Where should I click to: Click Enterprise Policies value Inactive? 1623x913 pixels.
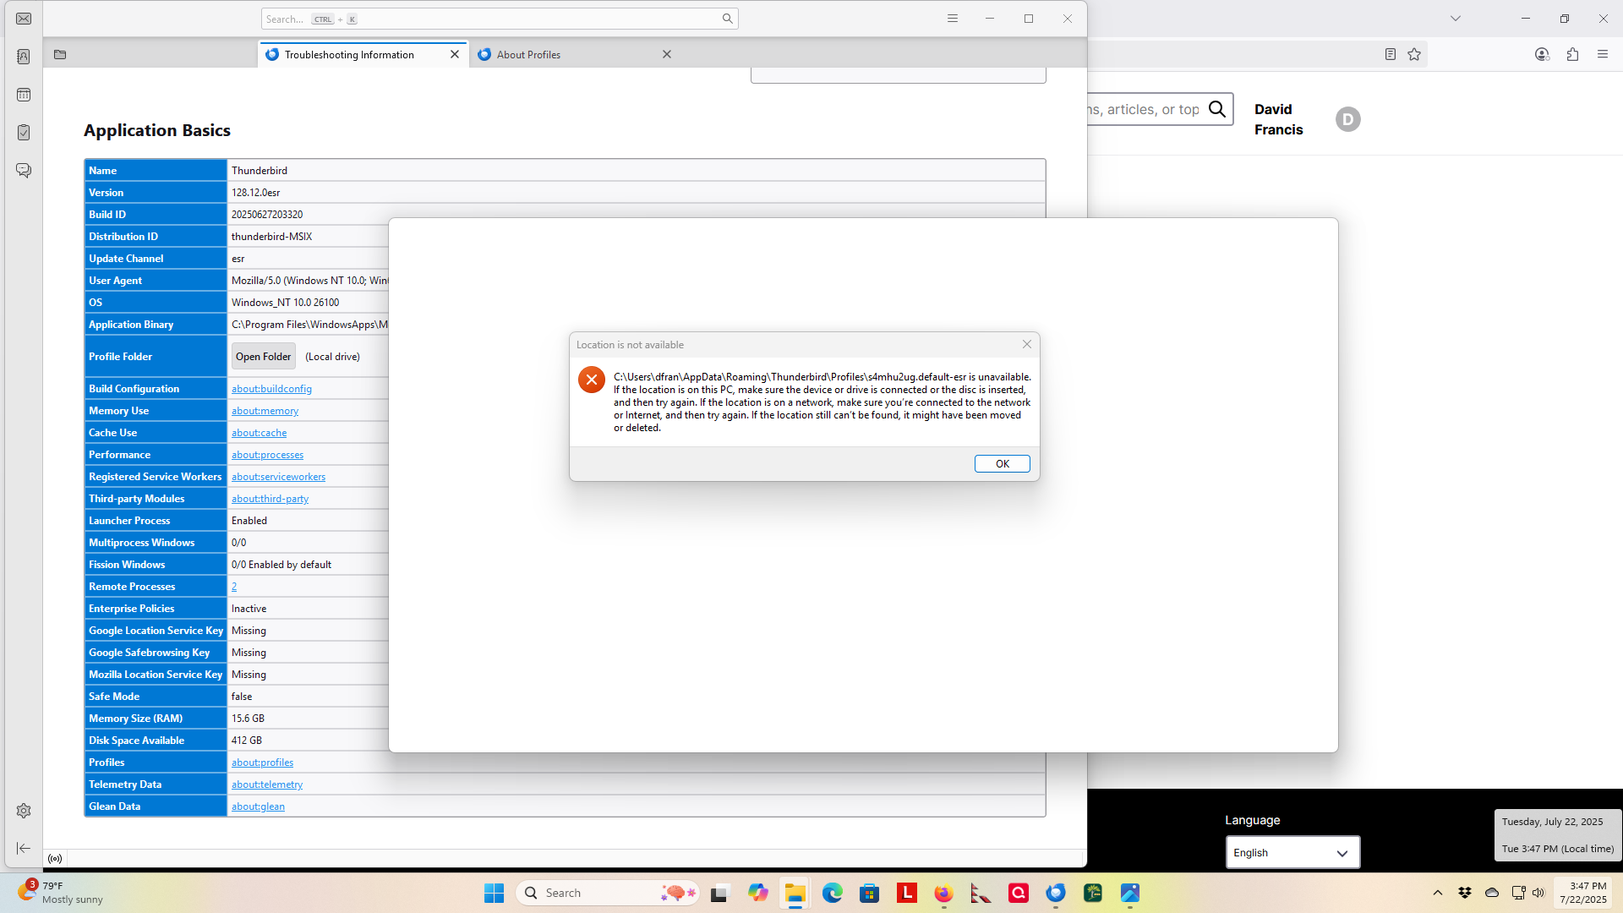click(x=249, y=609)
